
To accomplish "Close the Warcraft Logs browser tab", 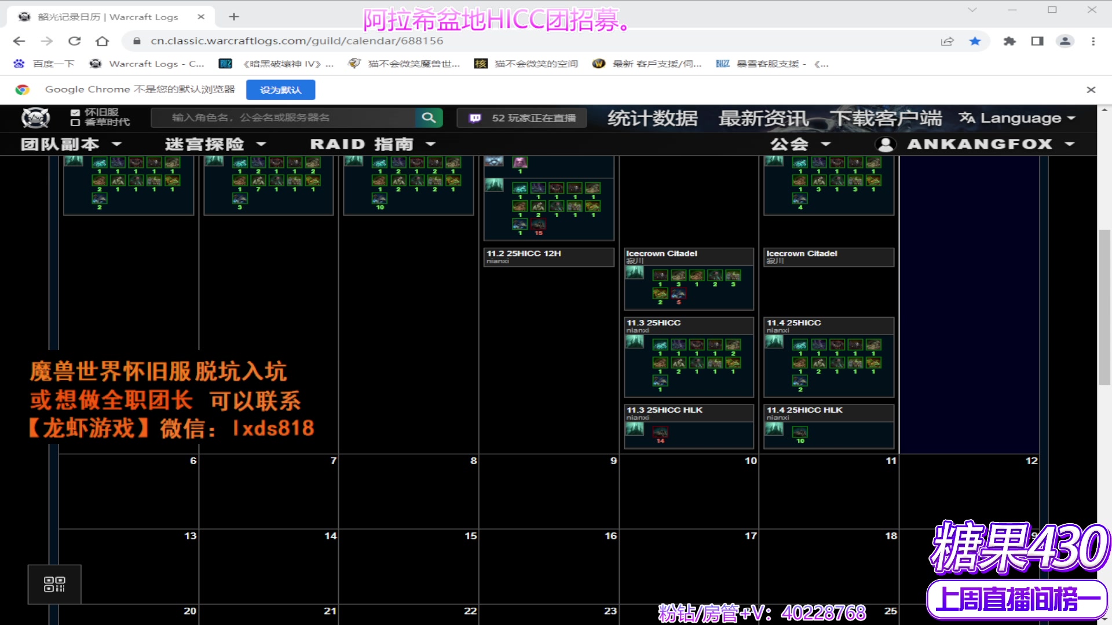I will coord(201,17).
